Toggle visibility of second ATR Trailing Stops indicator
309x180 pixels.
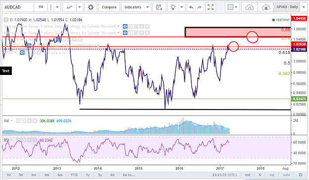pos(125,33)
